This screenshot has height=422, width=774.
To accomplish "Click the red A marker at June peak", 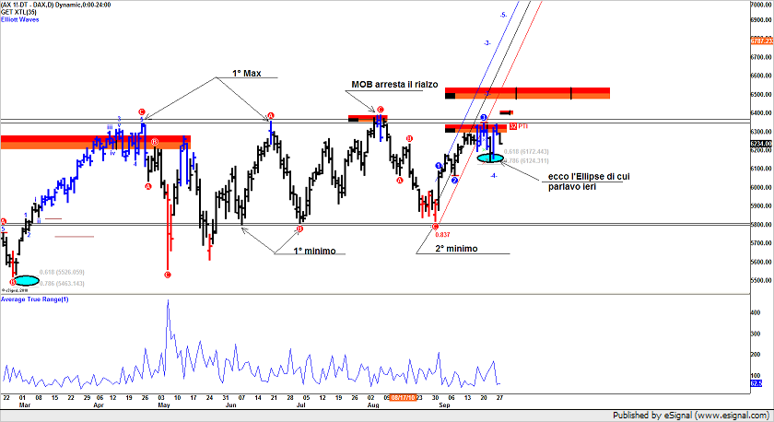I will (x=271, y=116).
